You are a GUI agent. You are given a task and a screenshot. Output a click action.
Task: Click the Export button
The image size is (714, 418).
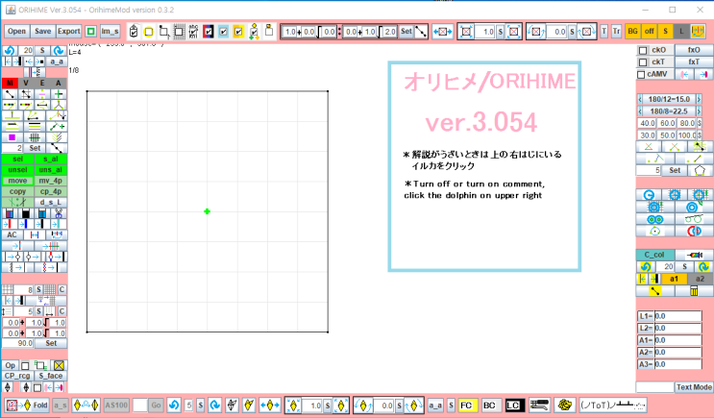pyautogui.click(x=69, y=31)
